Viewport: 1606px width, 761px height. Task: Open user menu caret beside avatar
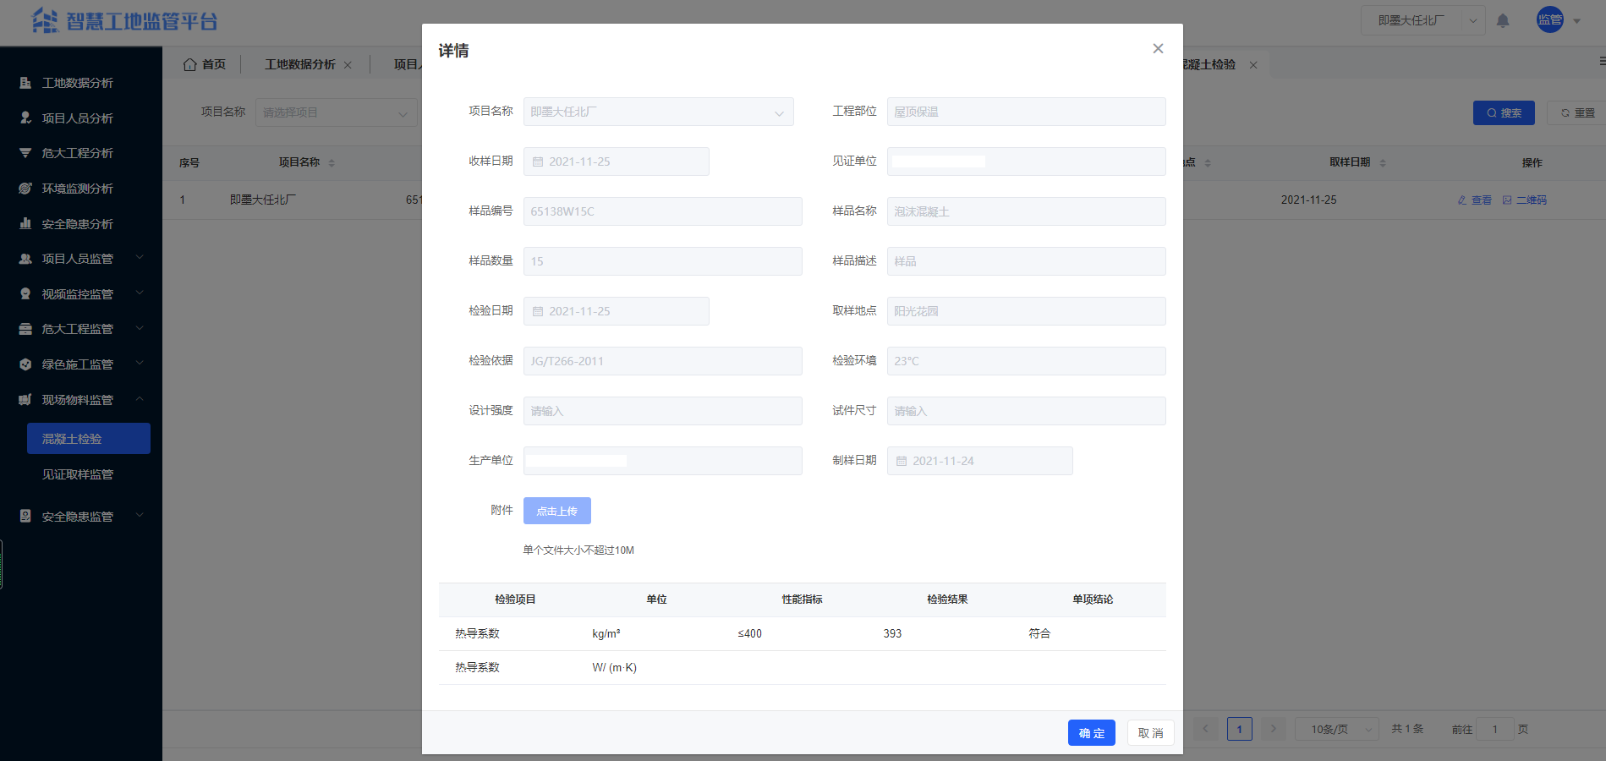(x=1577, y=21)
